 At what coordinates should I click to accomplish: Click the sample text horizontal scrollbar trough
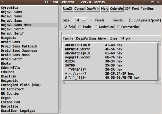[110, 83]
